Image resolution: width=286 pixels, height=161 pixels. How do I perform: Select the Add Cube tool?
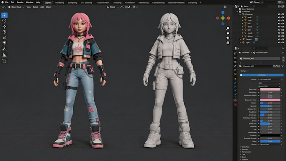(x=4, y=61)
